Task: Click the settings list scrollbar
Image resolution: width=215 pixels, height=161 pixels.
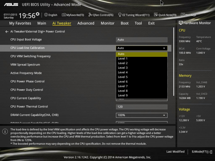Action: pyautogui.click(x=174, y=62)
